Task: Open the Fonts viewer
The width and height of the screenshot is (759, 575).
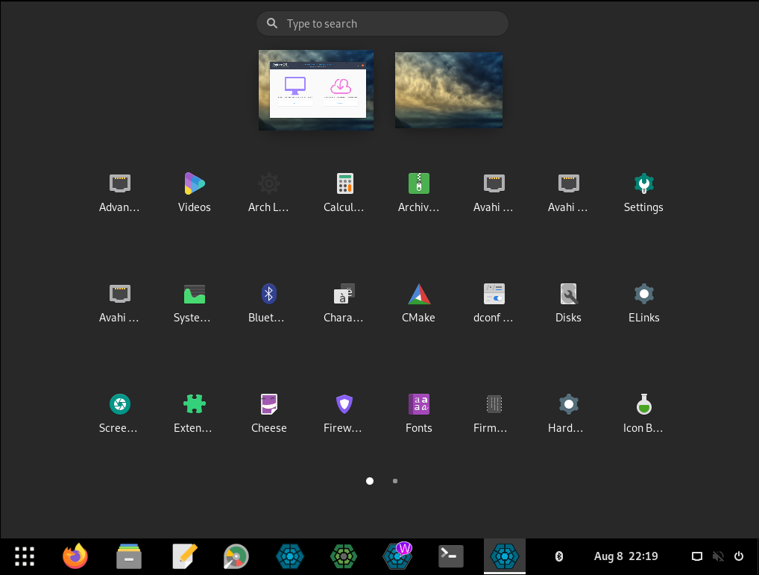Action: tap(418, 412)
